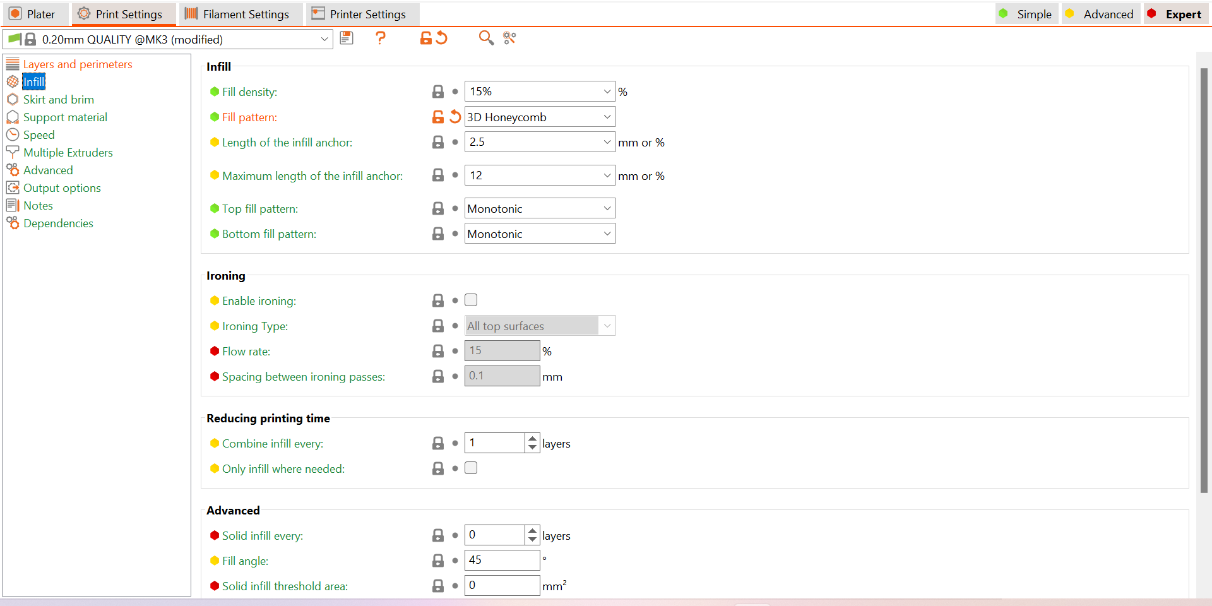1212x606 pixels.
Task: Click the compare presets icon
Action: click(x=509, y=39)
